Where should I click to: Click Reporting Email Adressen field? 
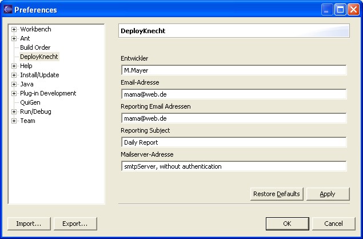click(x=234, y=118)
